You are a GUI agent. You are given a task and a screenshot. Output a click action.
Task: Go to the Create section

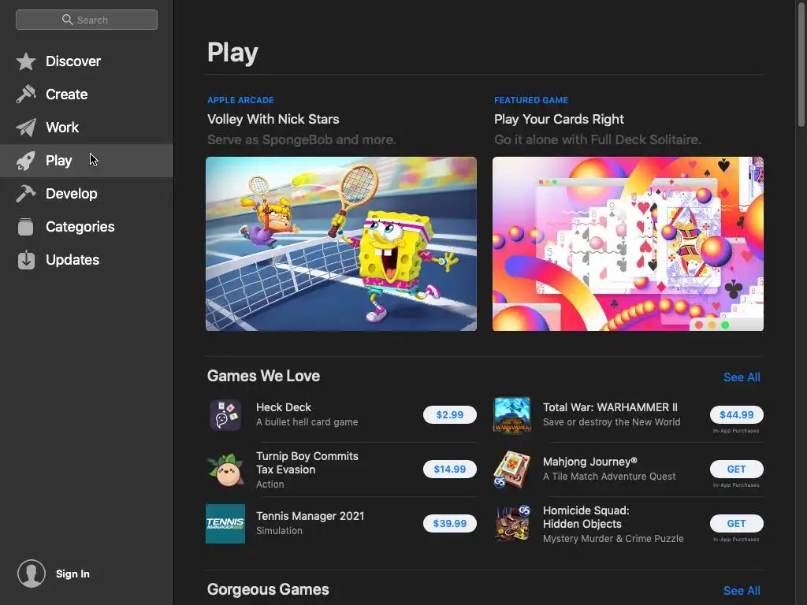tap(87, 95)
